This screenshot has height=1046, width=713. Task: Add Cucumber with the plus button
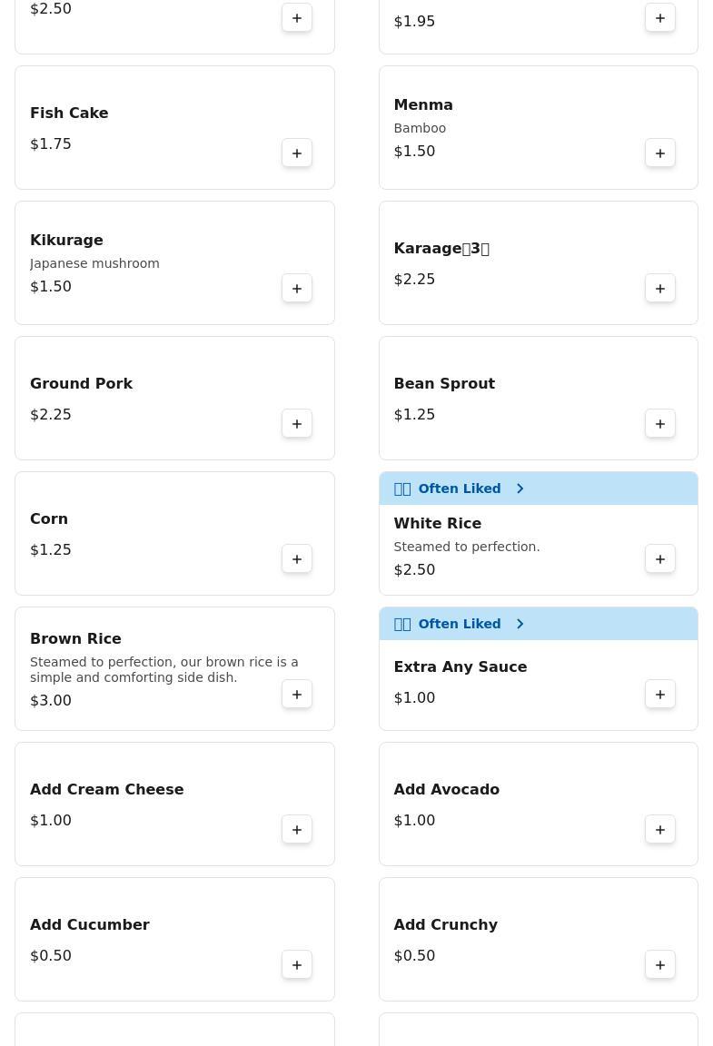point(297,965)
